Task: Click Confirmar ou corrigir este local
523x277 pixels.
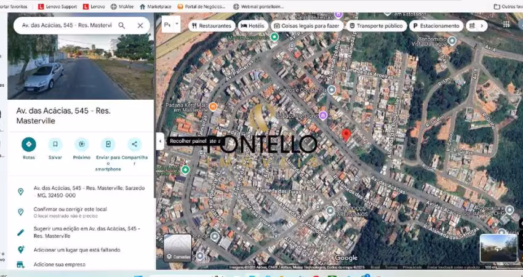Action: [70, 209]
